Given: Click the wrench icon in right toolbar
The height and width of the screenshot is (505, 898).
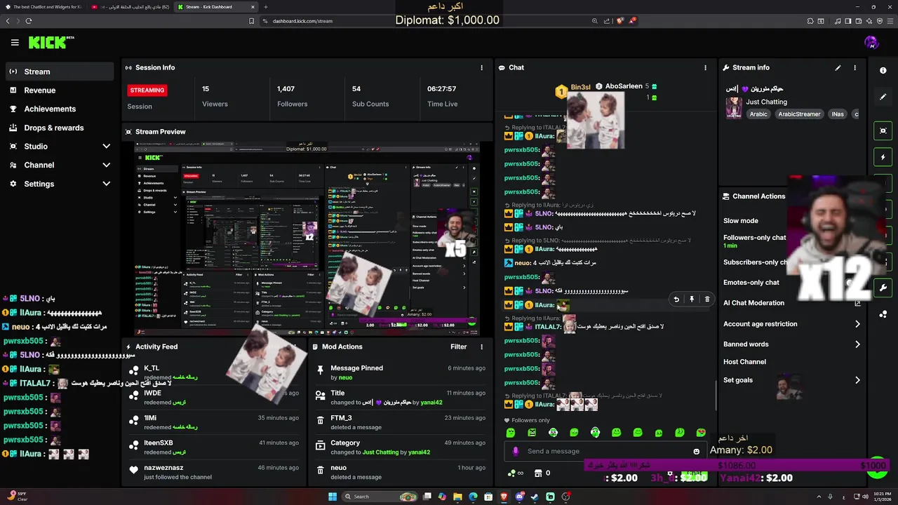Looking at the screenshot, I should [883, 288].
